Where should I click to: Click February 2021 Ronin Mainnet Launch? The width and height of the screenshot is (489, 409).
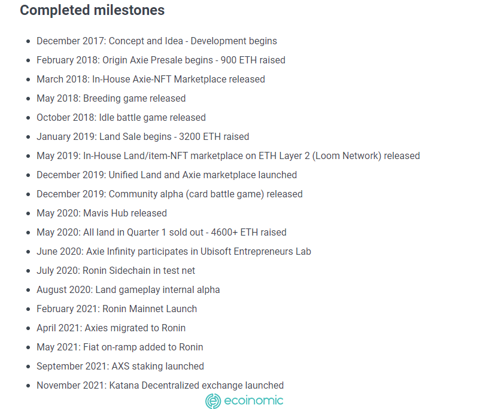pos(117,309)
